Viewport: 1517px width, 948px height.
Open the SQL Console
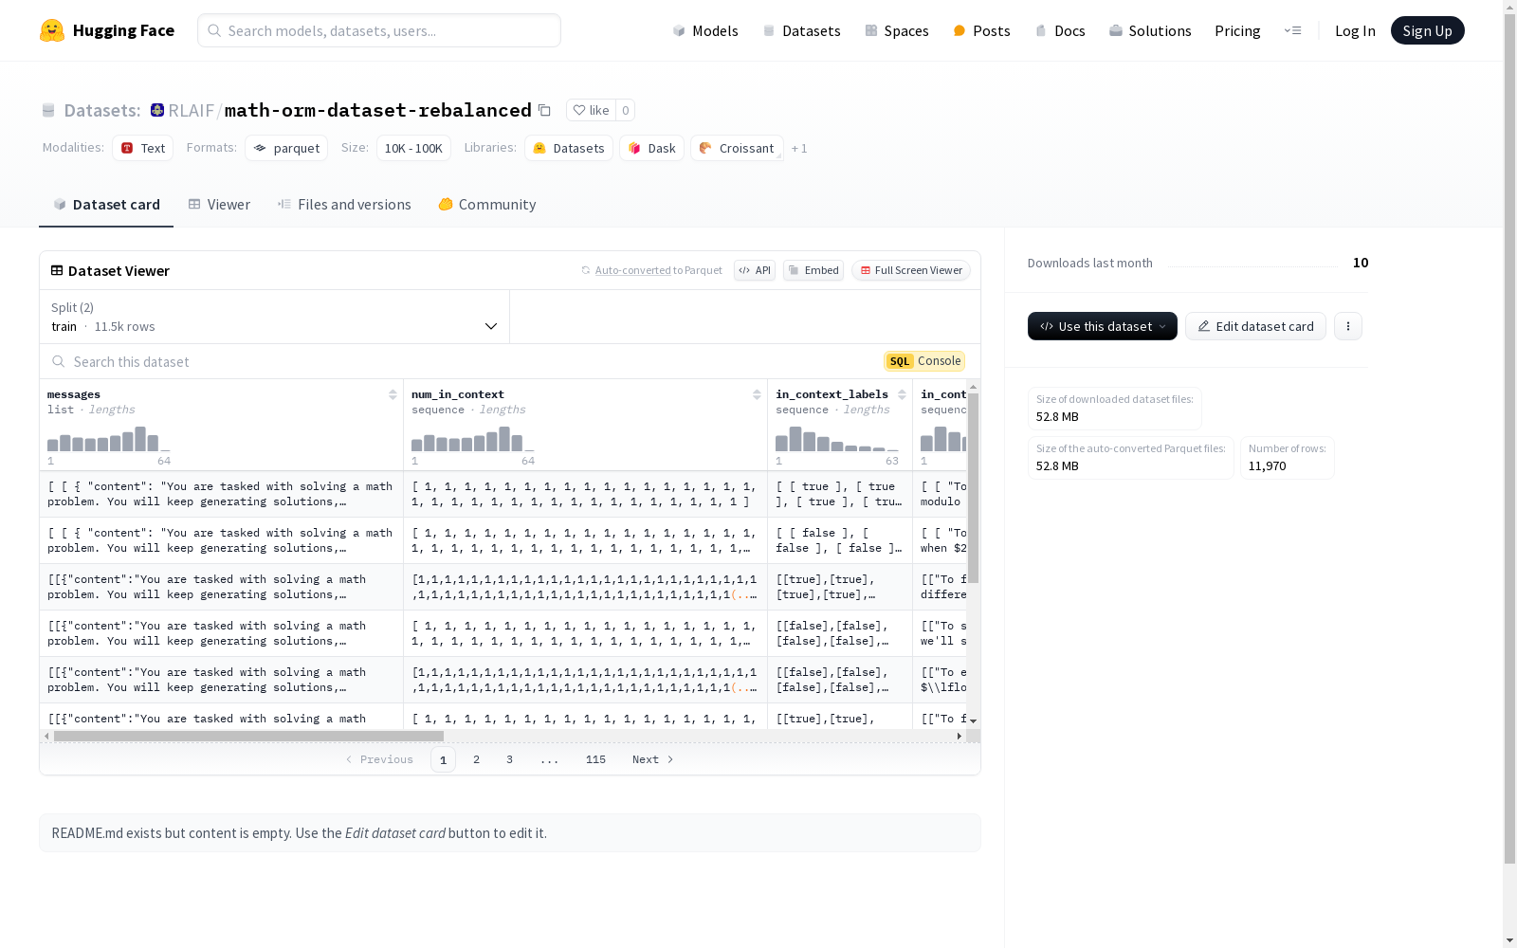point(924,361)
